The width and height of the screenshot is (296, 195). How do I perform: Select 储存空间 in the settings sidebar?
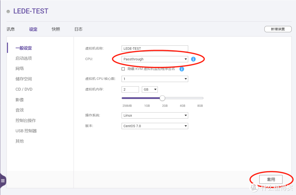pos(24,79)
